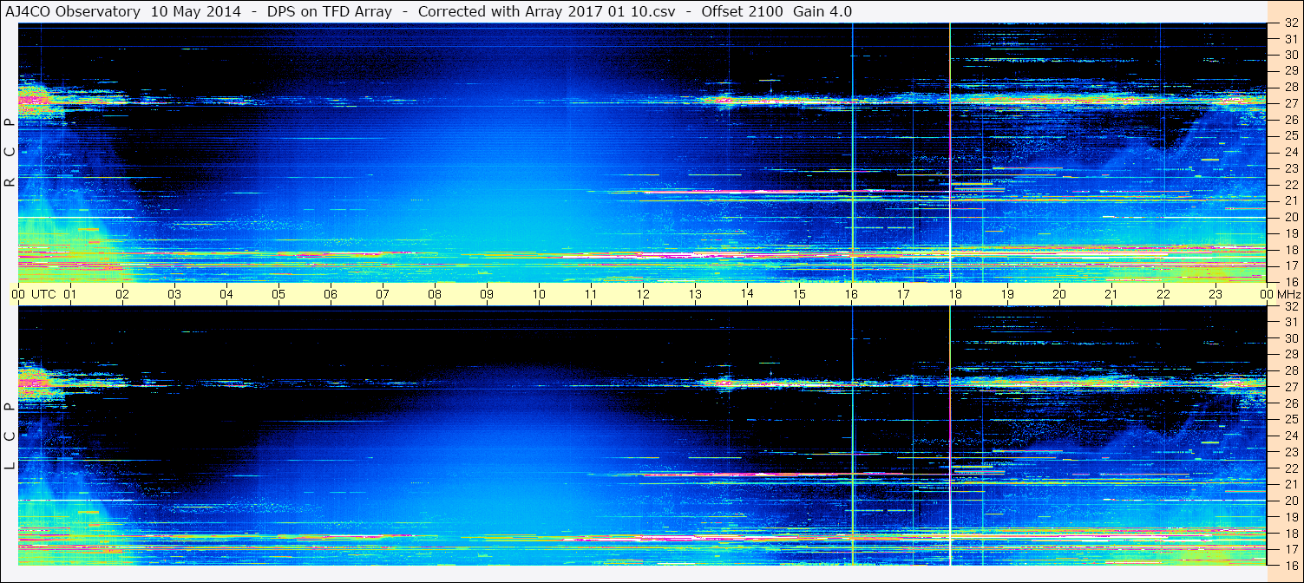The width and height of the screenshot is (1304, 583).
Task: Click "27" MHz tick on RCP frequency scale
Action: pos(1291,103)
